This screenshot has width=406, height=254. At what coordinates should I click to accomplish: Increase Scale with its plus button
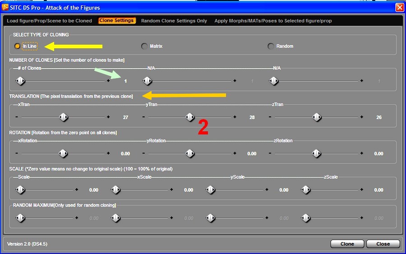tap(77, 189)
